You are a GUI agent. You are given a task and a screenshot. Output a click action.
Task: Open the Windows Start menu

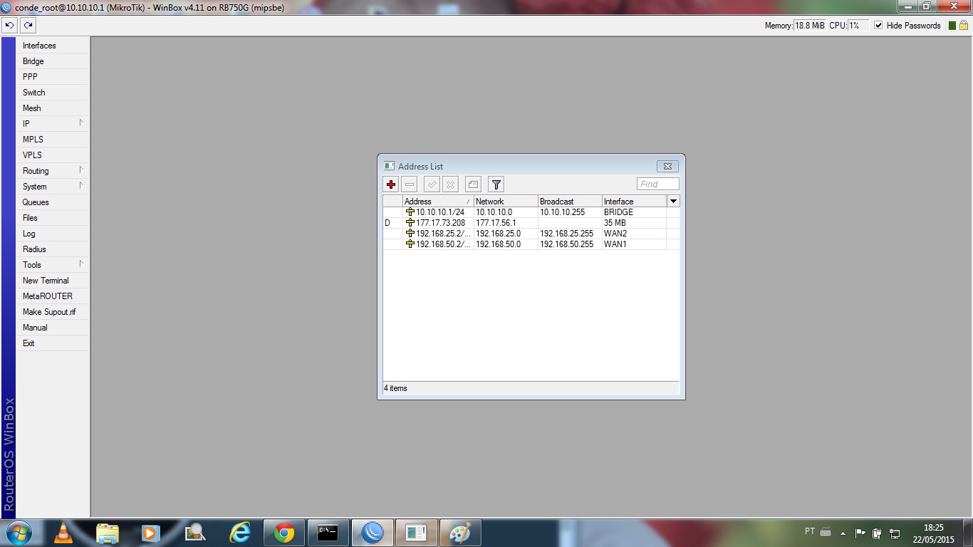tap(19, 533)
